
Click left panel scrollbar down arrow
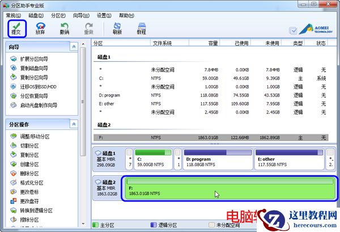[x=83, y=223]
